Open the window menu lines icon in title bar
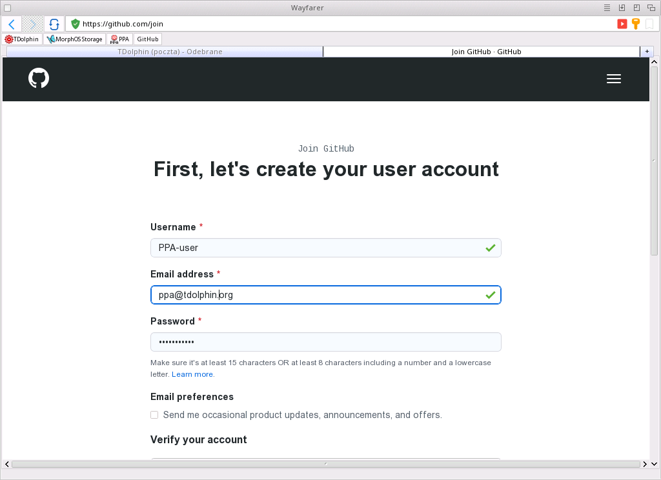This screenshot has width=661, height=480. coord(607,8)
